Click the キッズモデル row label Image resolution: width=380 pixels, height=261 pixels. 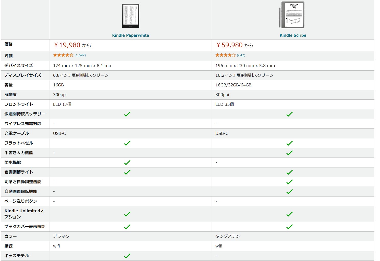click(x=17, y=256)
